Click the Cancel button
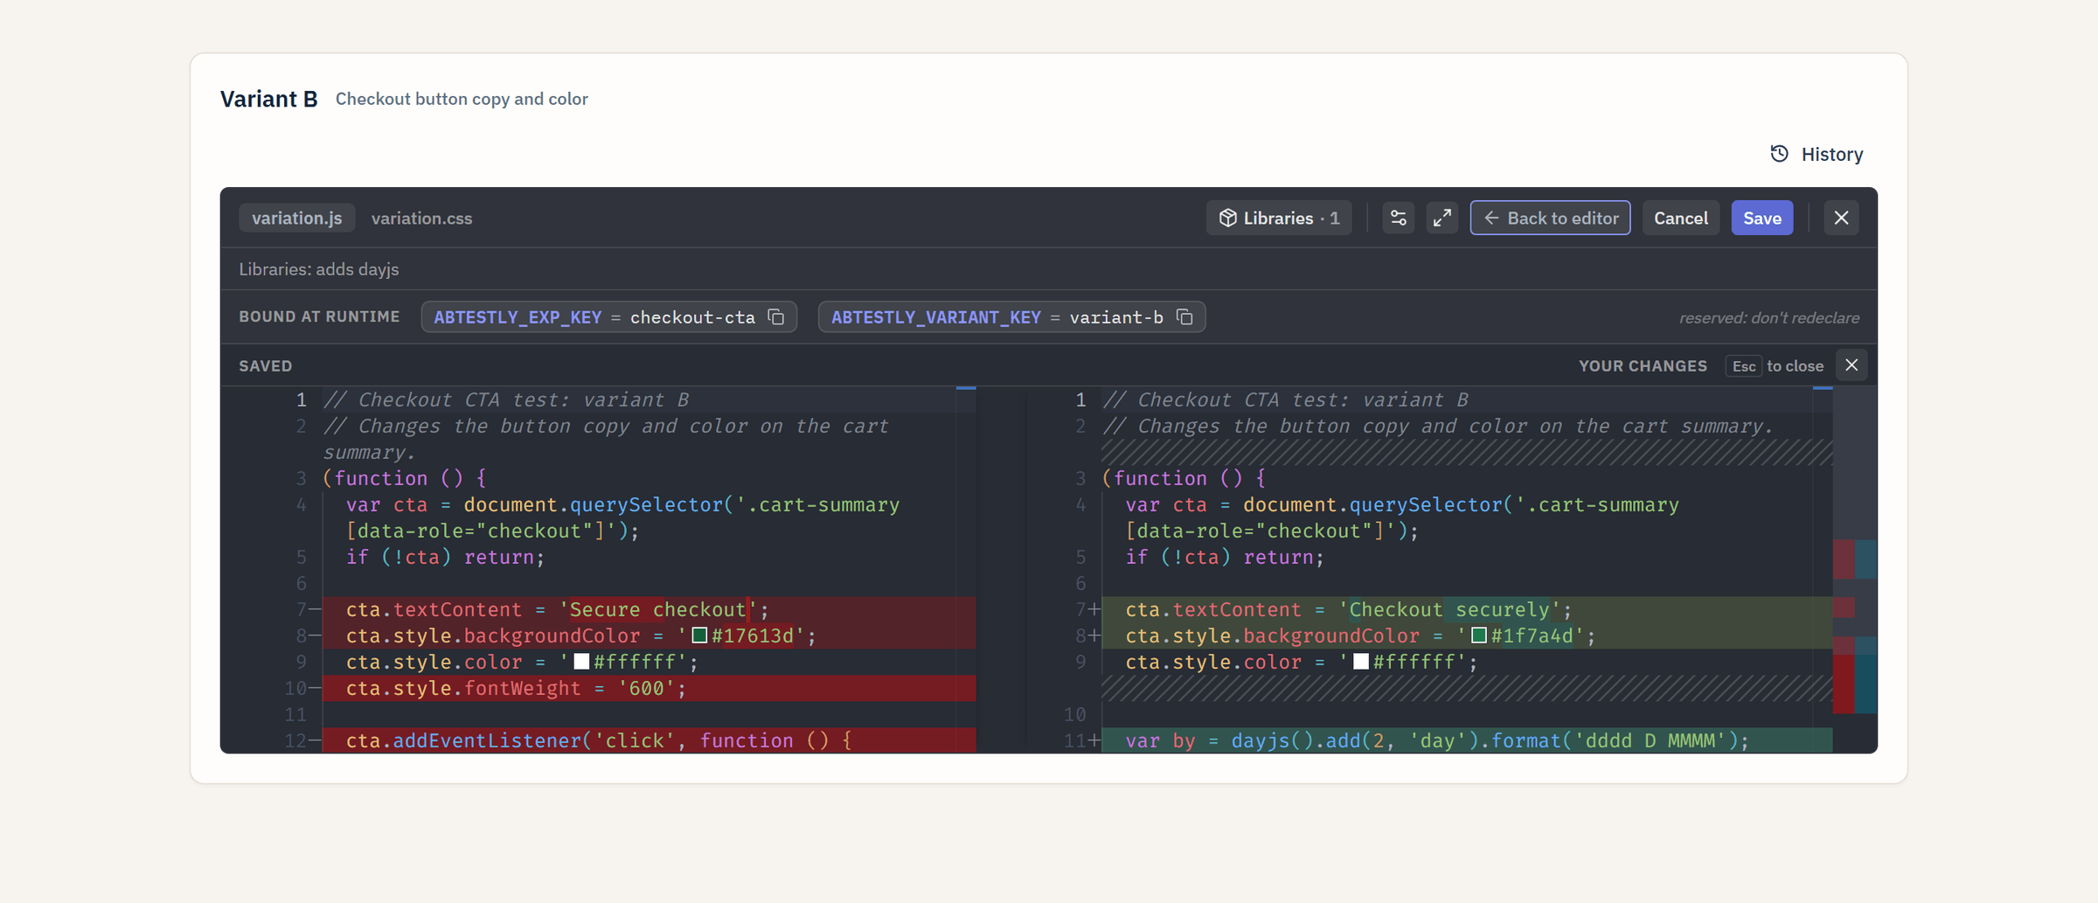The image size is (2098, 903). [1680, 218]
